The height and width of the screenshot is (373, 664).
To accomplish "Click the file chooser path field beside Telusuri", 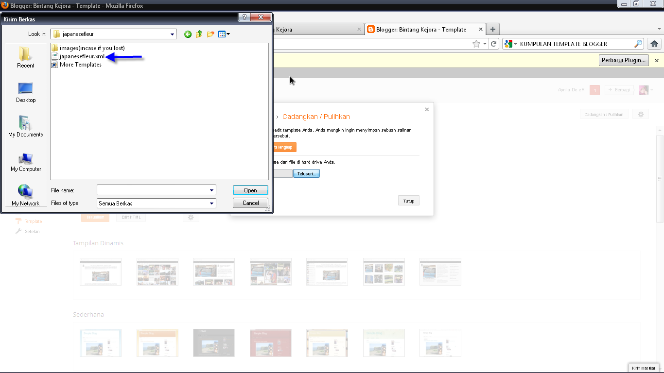I will click(282, 173).
